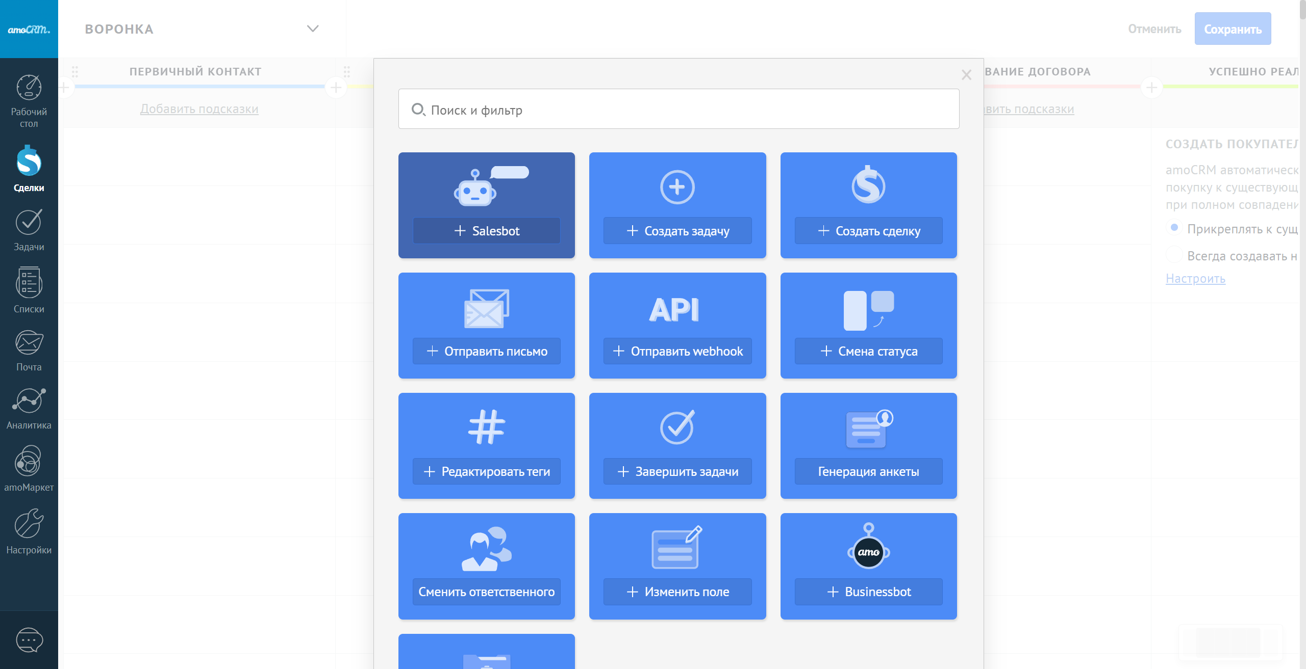Click the Настроить link

click(1195, 279)
